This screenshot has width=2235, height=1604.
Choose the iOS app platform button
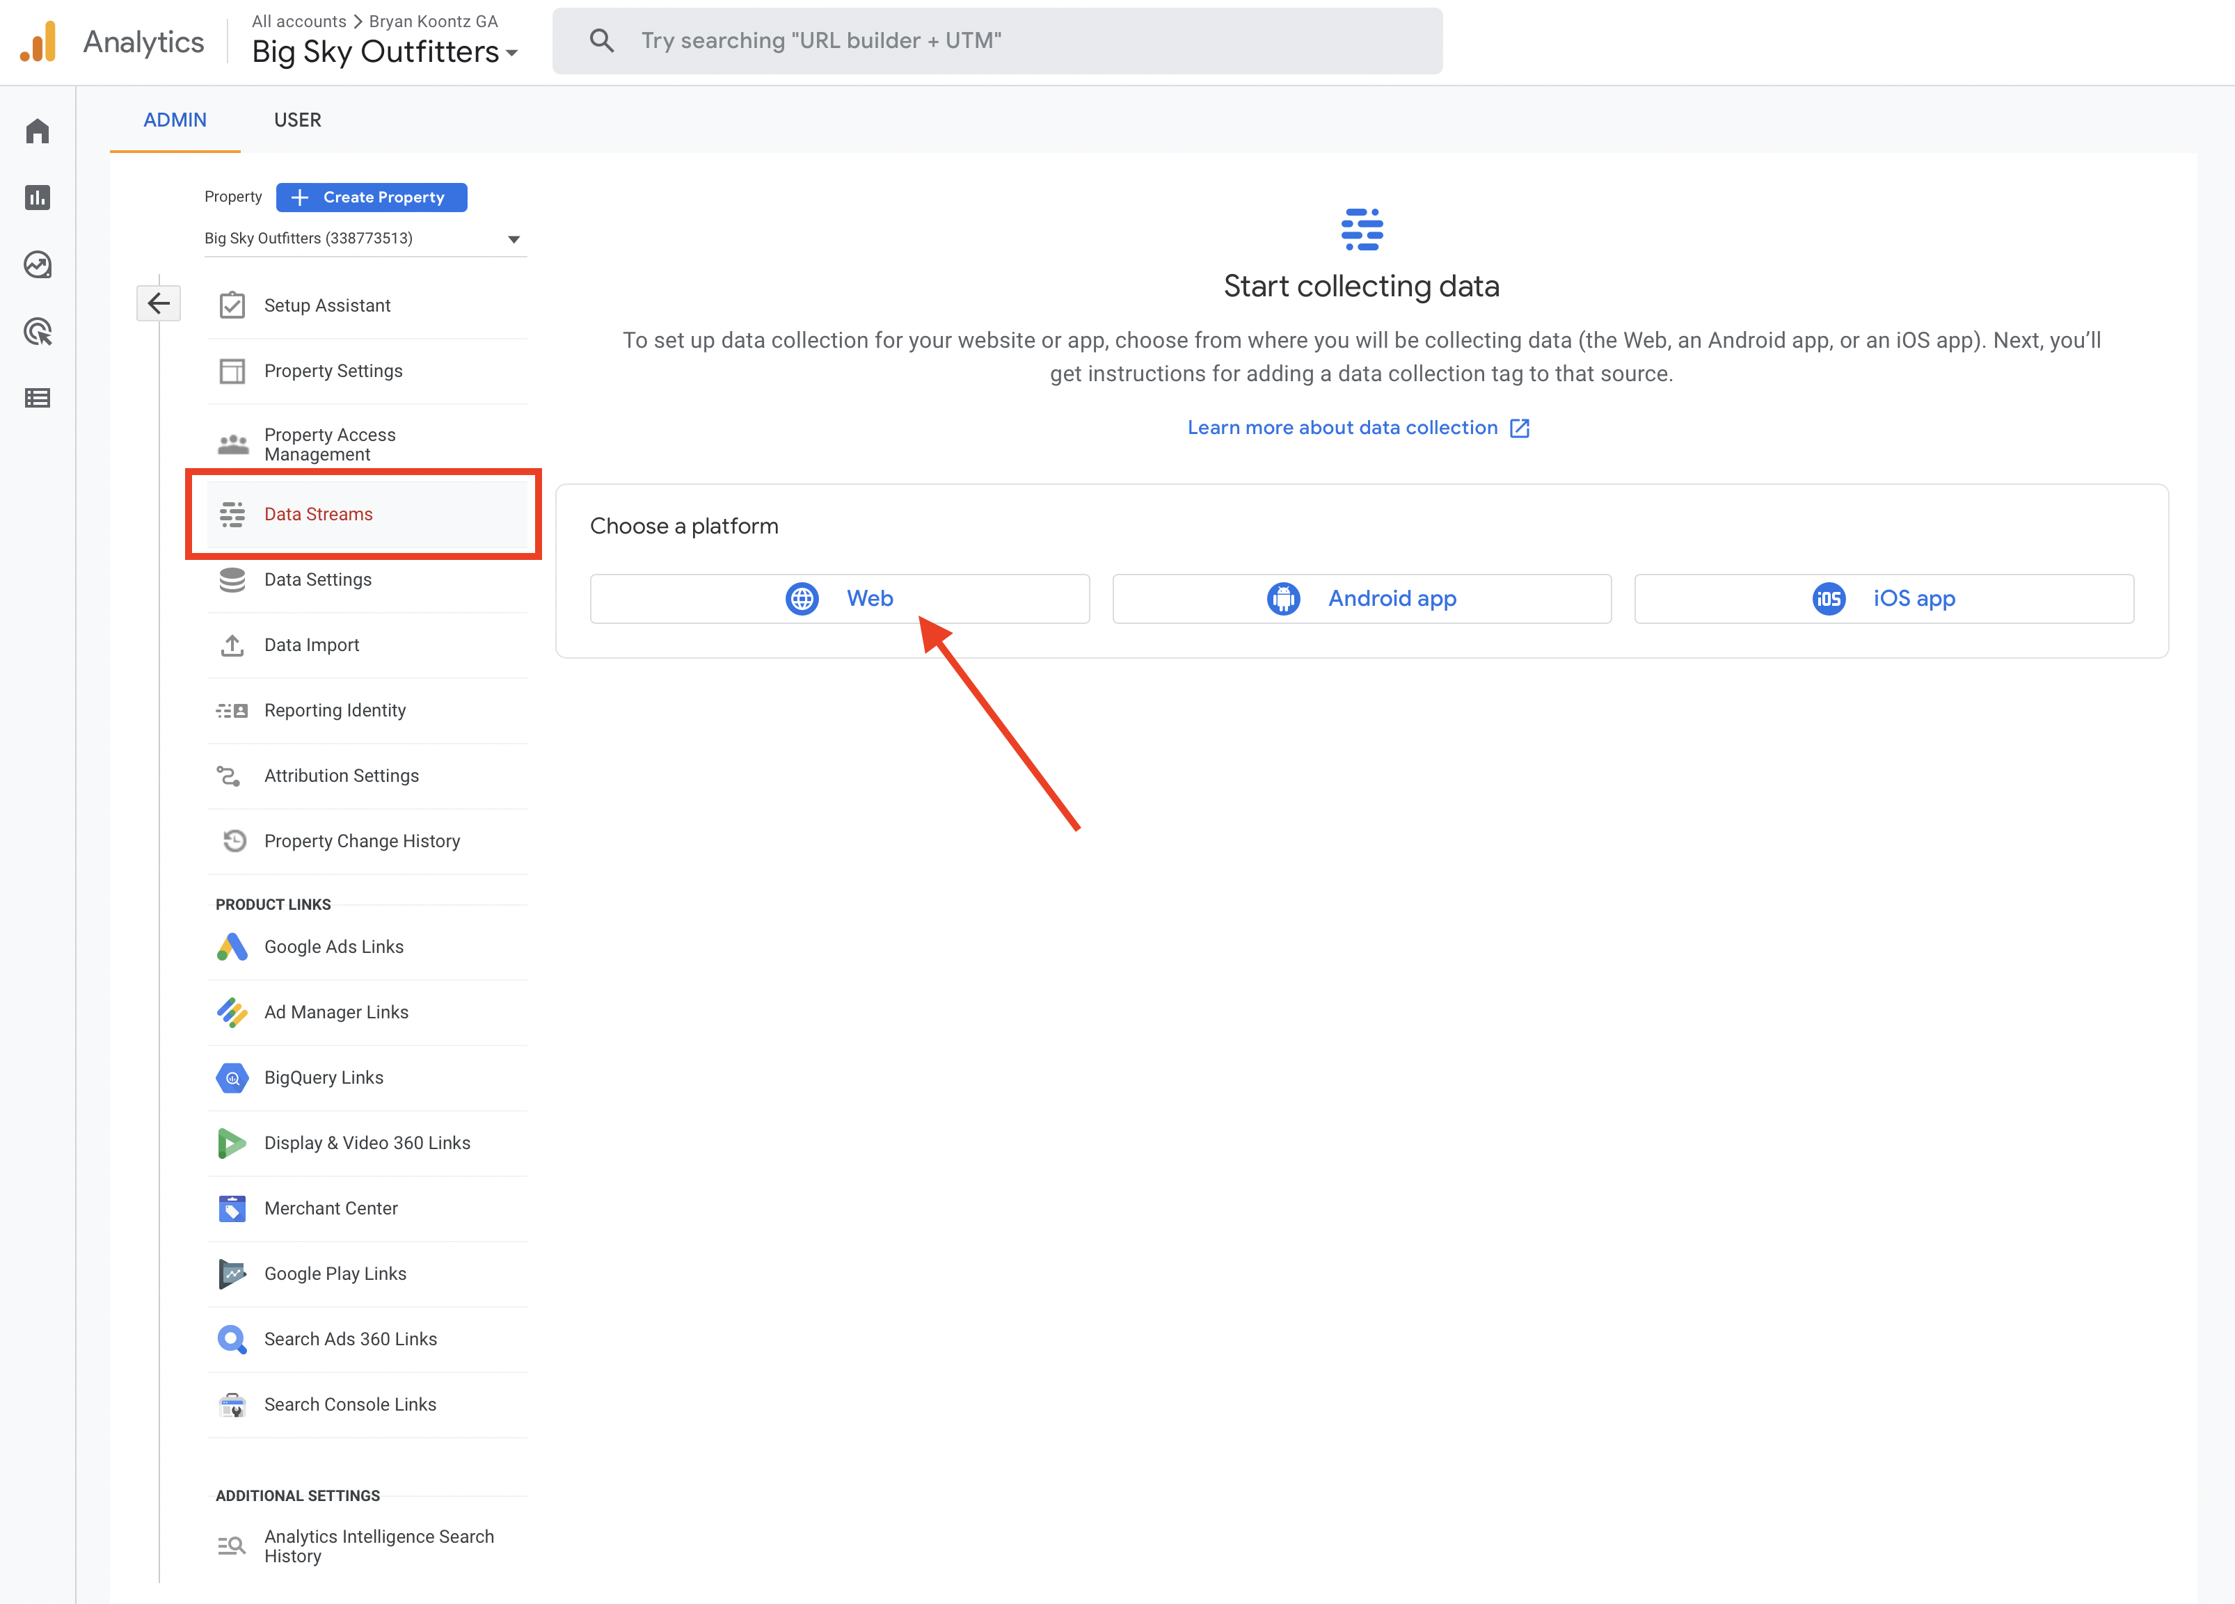[1884, 599]
